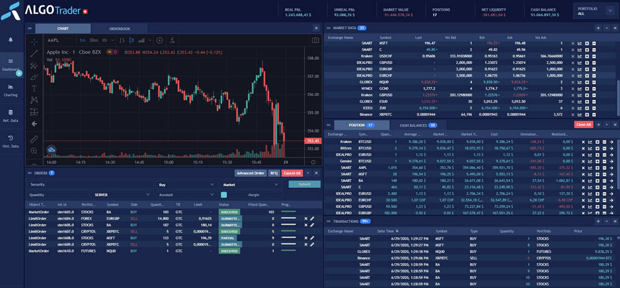Click arrow icon on Bittrex BTCUSD position
Screen dimensions: 620x288
[x=611, y=148]
